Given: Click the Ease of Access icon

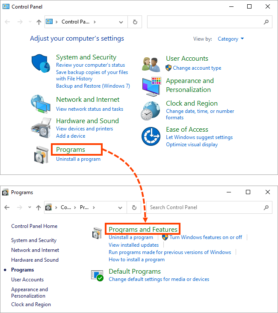Looking at the screenshot, I should 151,136.
